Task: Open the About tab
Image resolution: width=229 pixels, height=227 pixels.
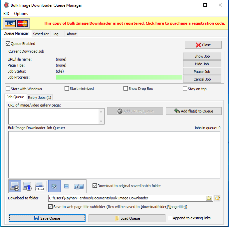Action: click(72, 34)
